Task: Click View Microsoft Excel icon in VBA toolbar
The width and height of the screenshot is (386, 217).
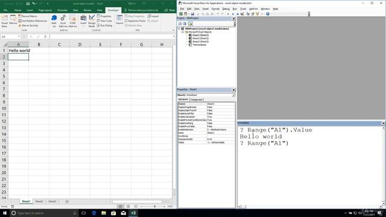Action: click(x=181, y=14)
